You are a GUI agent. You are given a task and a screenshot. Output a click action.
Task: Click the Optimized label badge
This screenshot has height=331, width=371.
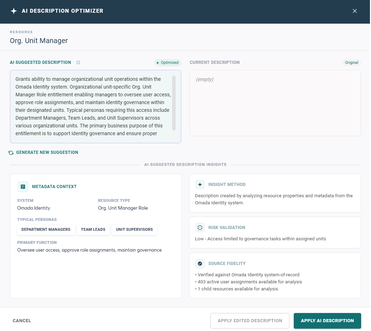pos(168,62)
